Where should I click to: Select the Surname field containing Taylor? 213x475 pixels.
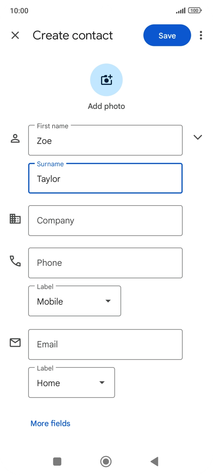[105, 178]
